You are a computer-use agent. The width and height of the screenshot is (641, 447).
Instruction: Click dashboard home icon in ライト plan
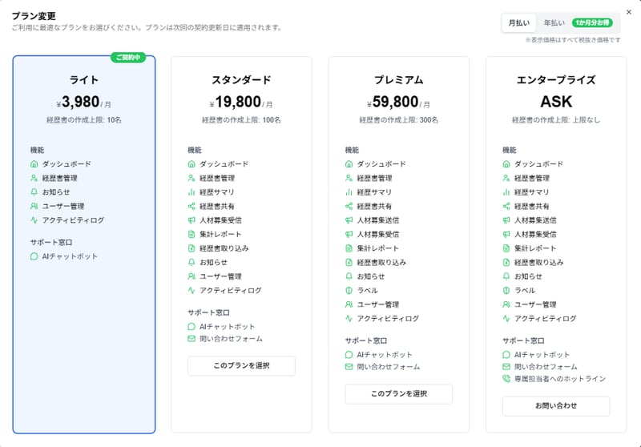point(34,164)
